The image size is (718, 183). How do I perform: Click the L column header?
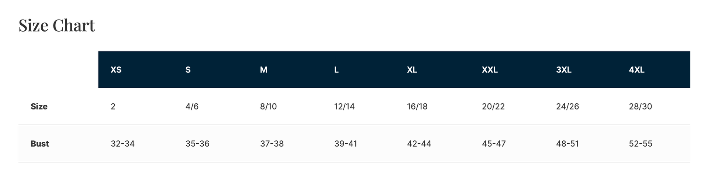[x=336, y=70]
